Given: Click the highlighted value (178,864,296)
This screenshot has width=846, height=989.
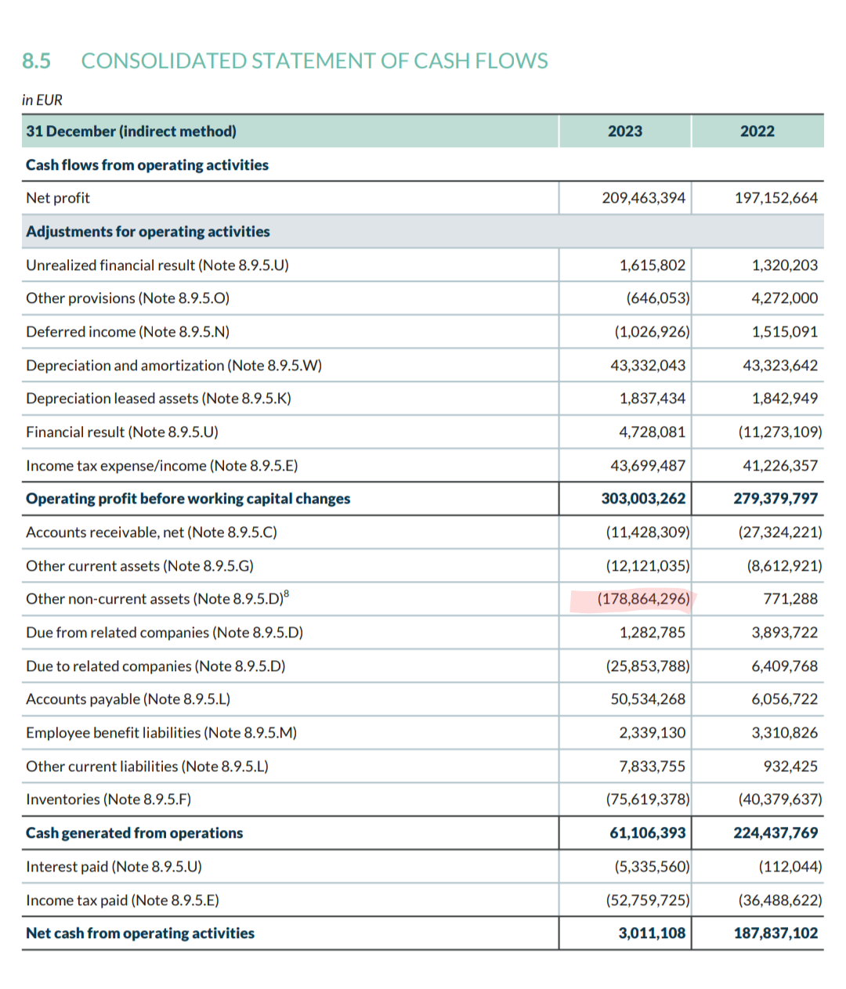Looking at the screenshot, I should click(x=643, y=599).
